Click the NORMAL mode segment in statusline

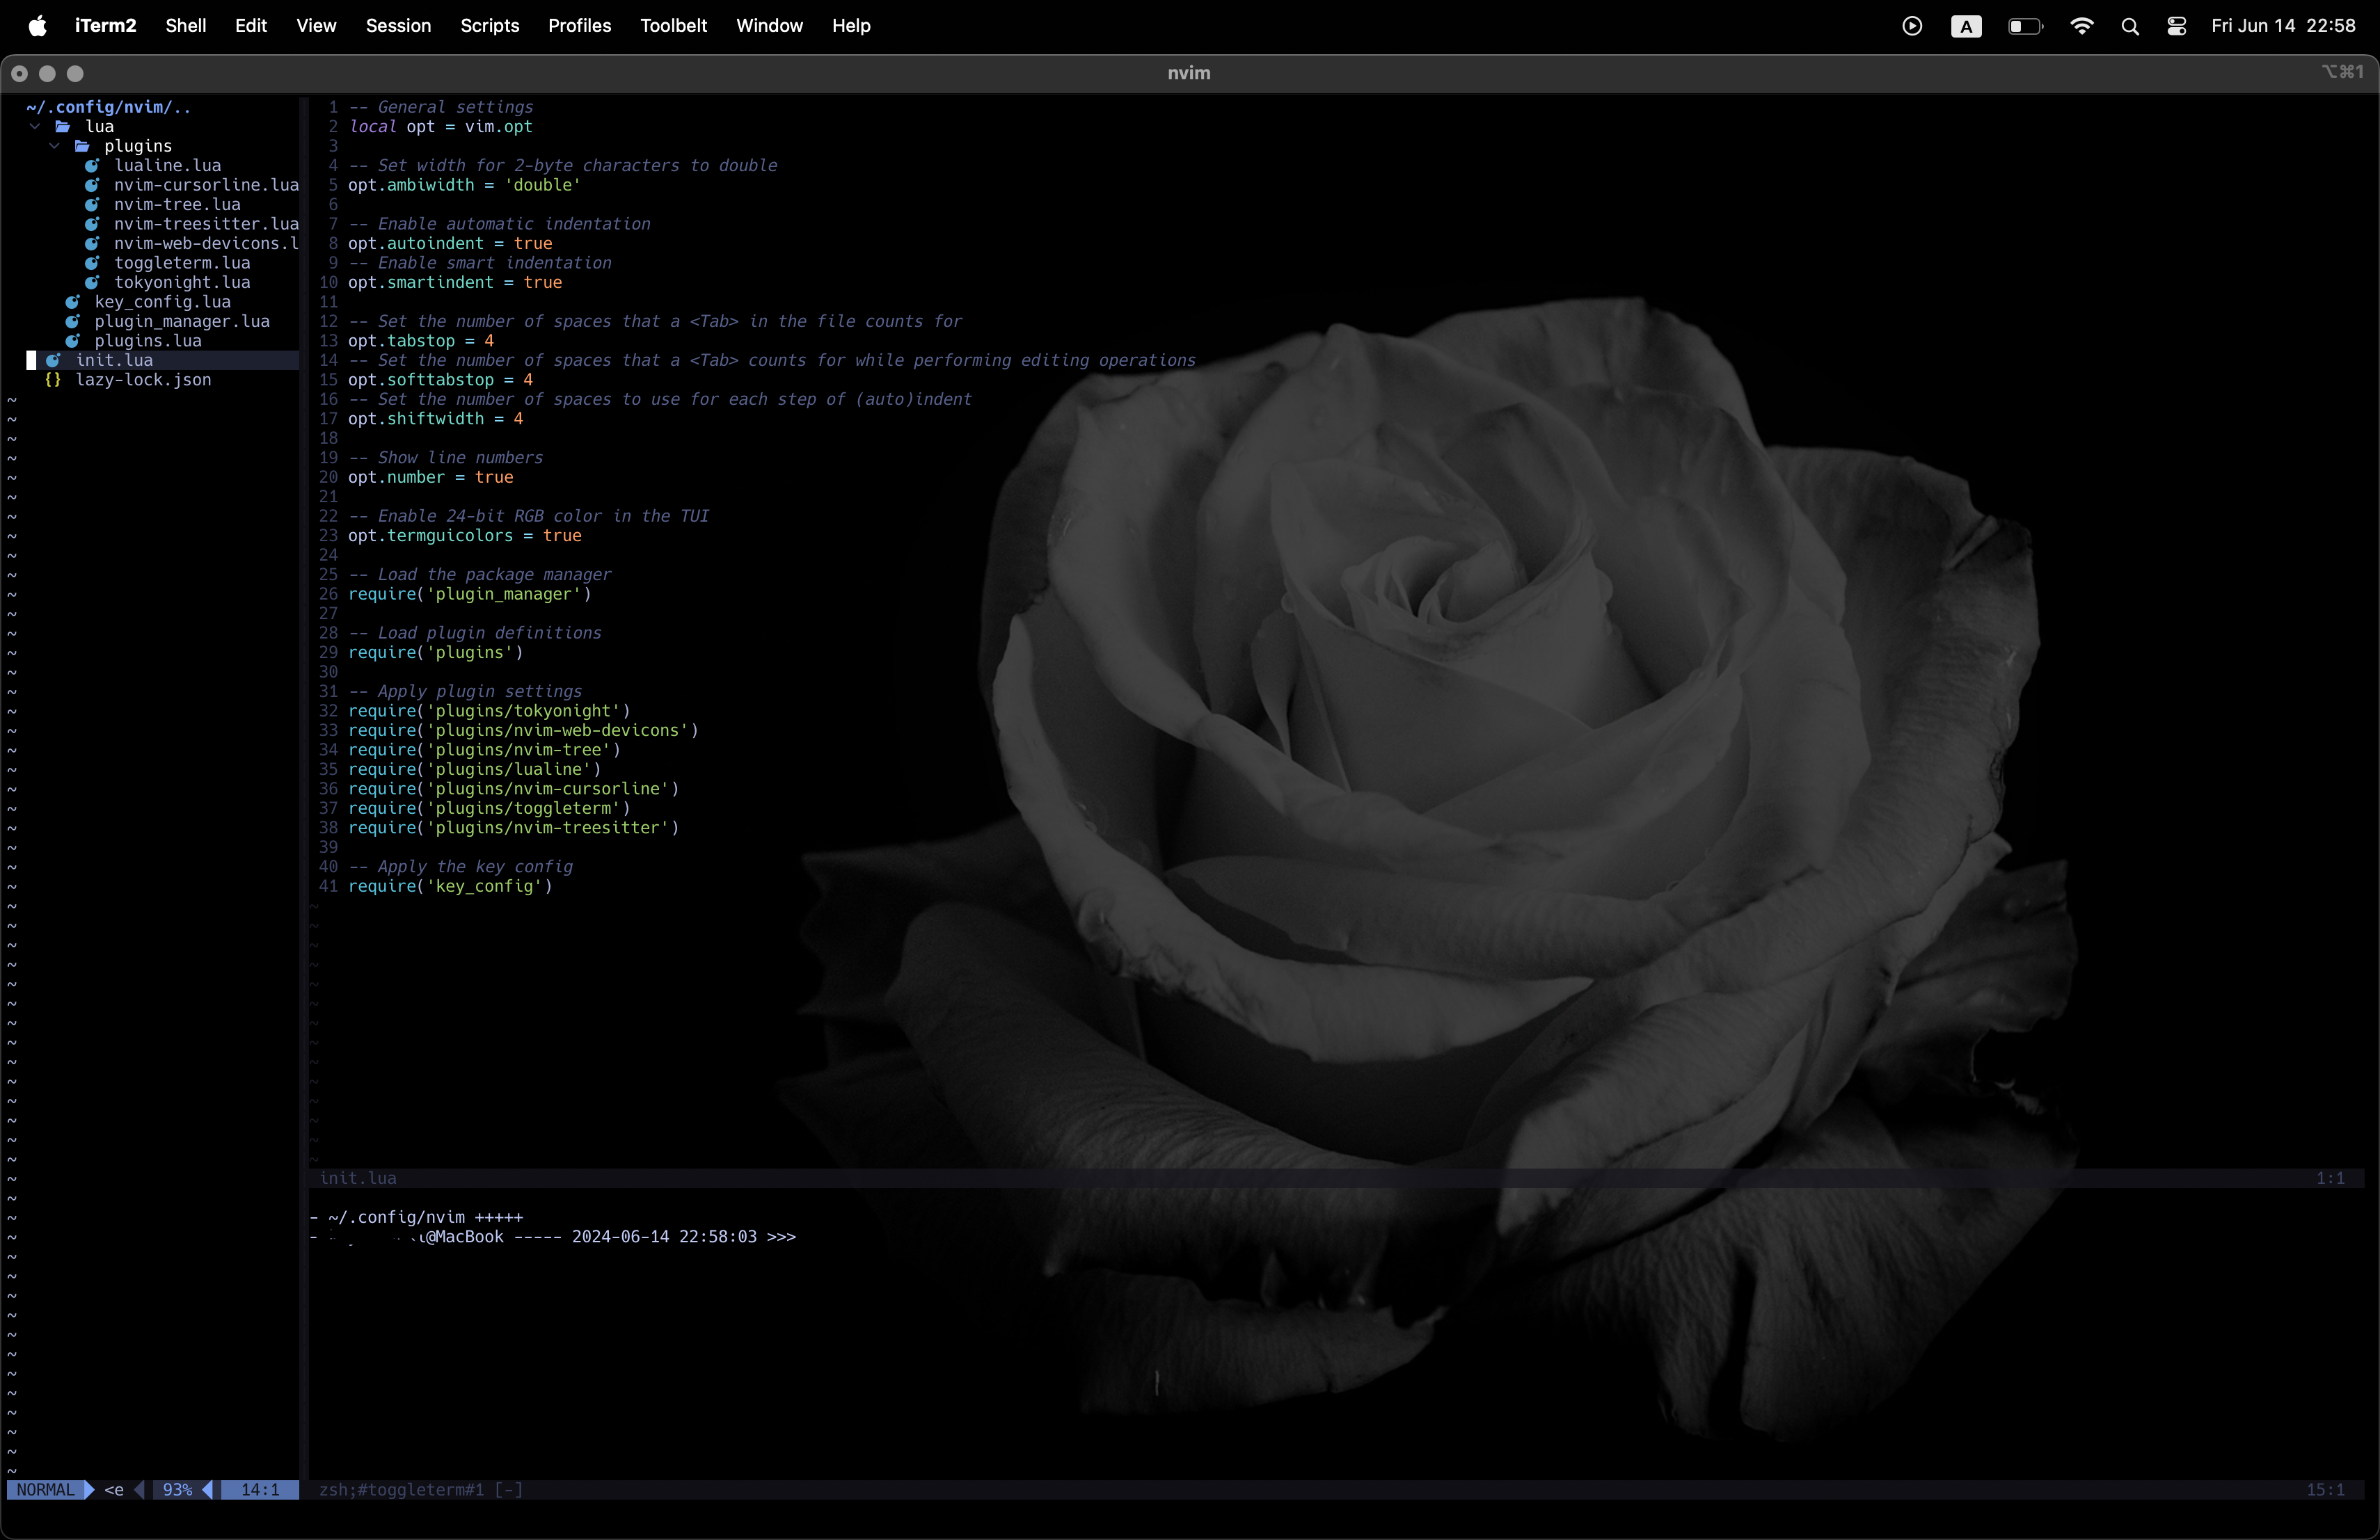(47, 1490)
